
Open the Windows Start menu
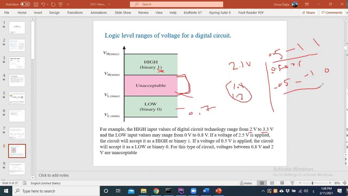6,191
